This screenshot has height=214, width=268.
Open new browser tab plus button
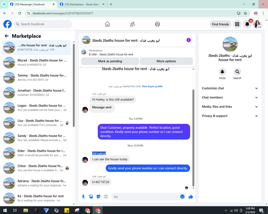pyautogui.click(x=111, y=4)
